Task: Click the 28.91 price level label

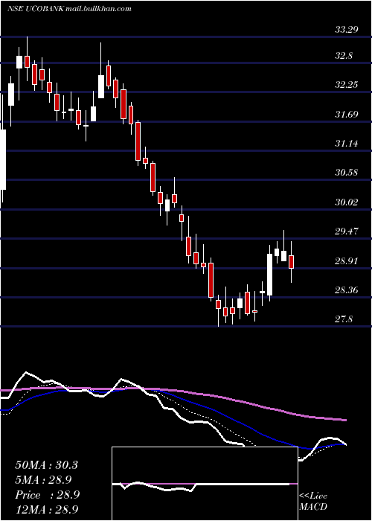Action: (x=347, y=260)
